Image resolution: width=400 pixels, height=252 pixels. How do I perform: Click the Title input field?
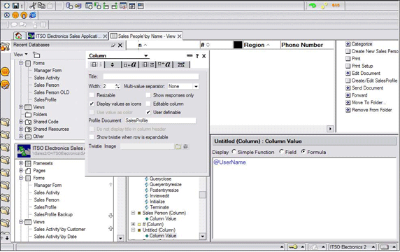click(x=151, y=76)
